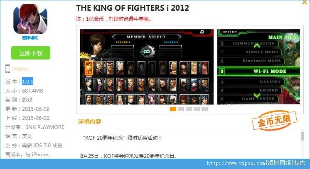Open the Main Menu screenshot thumbnail
Viewport: 310px width, 169px height.
(258, 67)
